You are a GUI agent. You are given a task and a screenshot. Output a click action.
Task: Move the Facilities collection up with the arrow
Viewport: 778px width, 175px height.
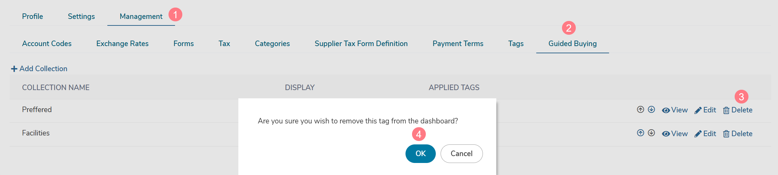640,133
